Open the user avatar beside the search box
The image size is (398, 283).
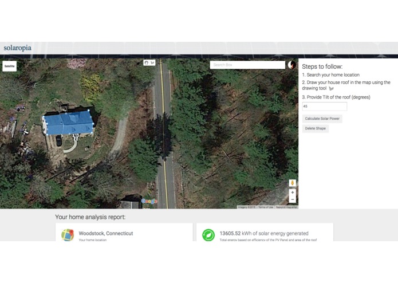pos(292,65)
